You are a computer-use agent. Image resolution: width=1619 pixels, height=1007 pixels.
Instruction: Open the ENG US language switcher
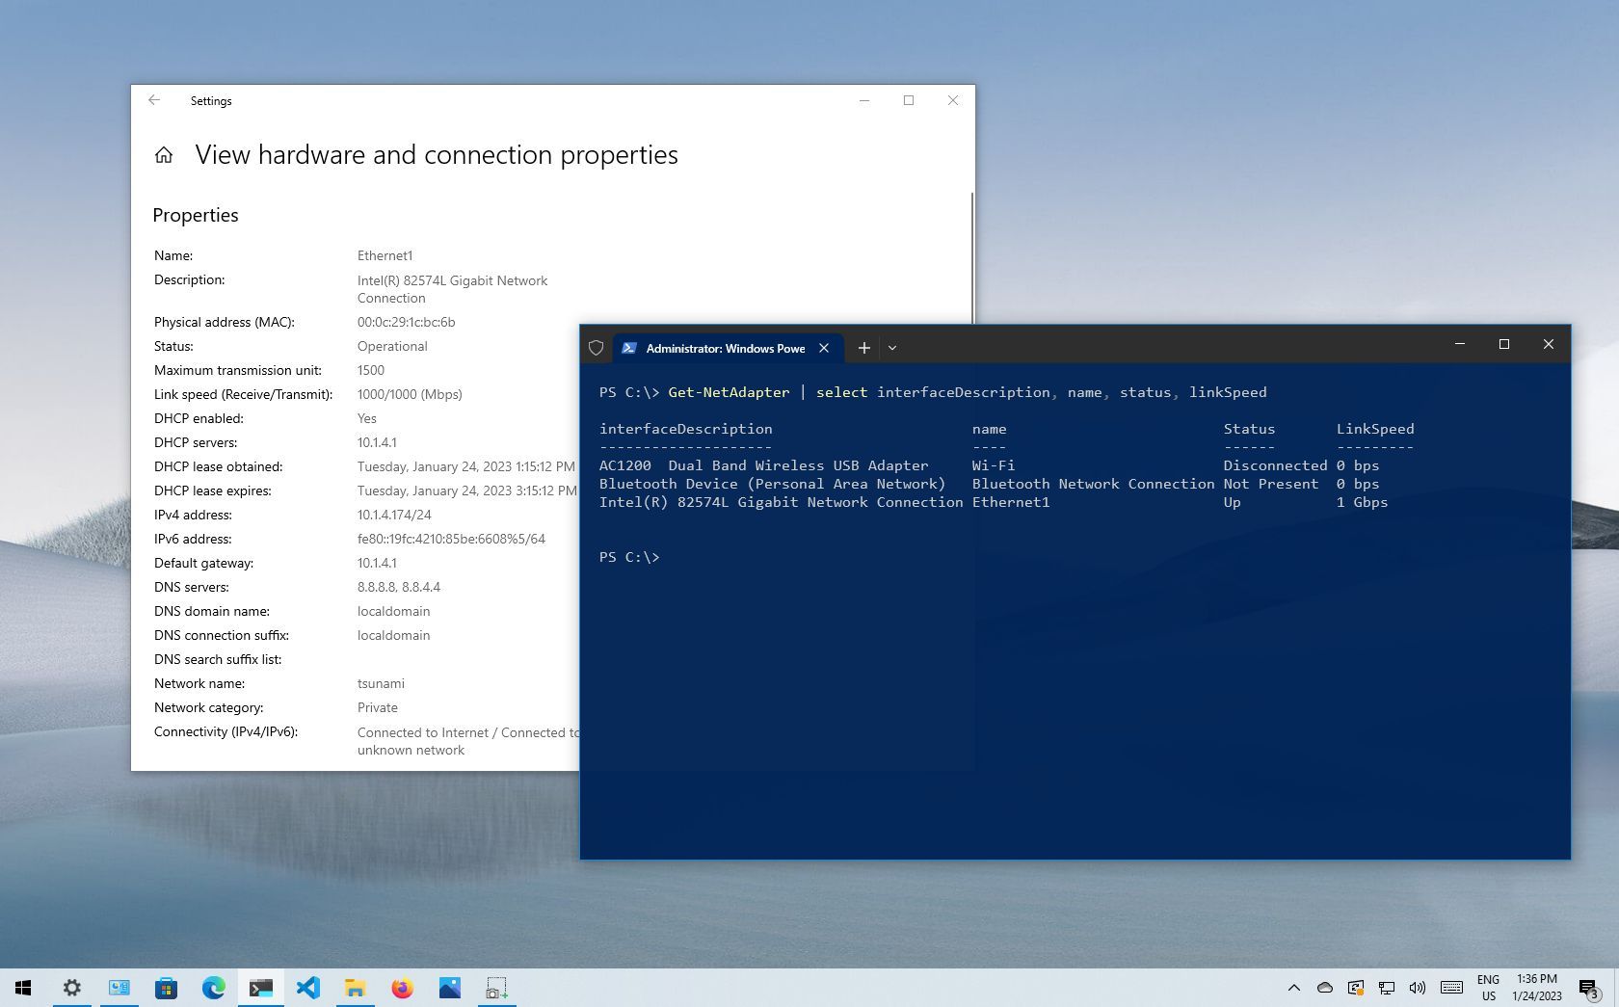(1489, 988)
